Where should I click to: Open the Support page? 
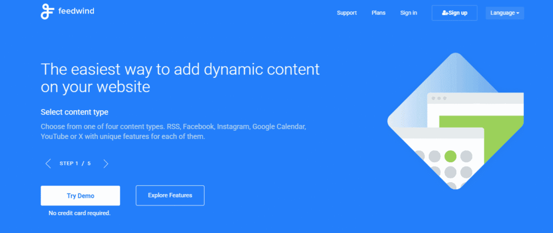coord(347,13)
